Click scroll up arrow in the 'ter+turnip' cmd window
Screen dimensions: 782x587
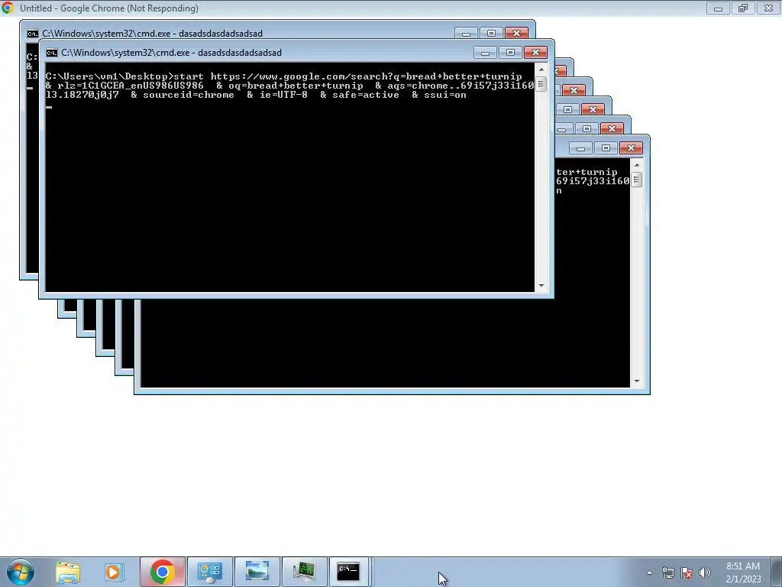[x=637, y=165]
